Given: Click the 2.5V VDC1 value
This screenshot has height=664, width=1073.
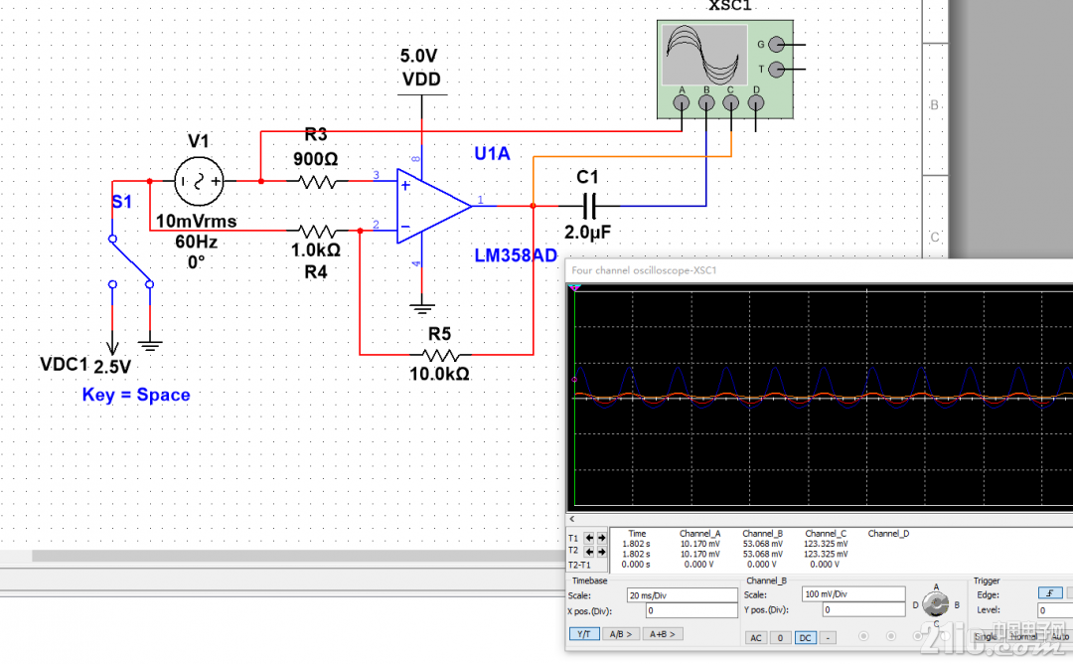Looking at the screenshot, I should 112,367.
